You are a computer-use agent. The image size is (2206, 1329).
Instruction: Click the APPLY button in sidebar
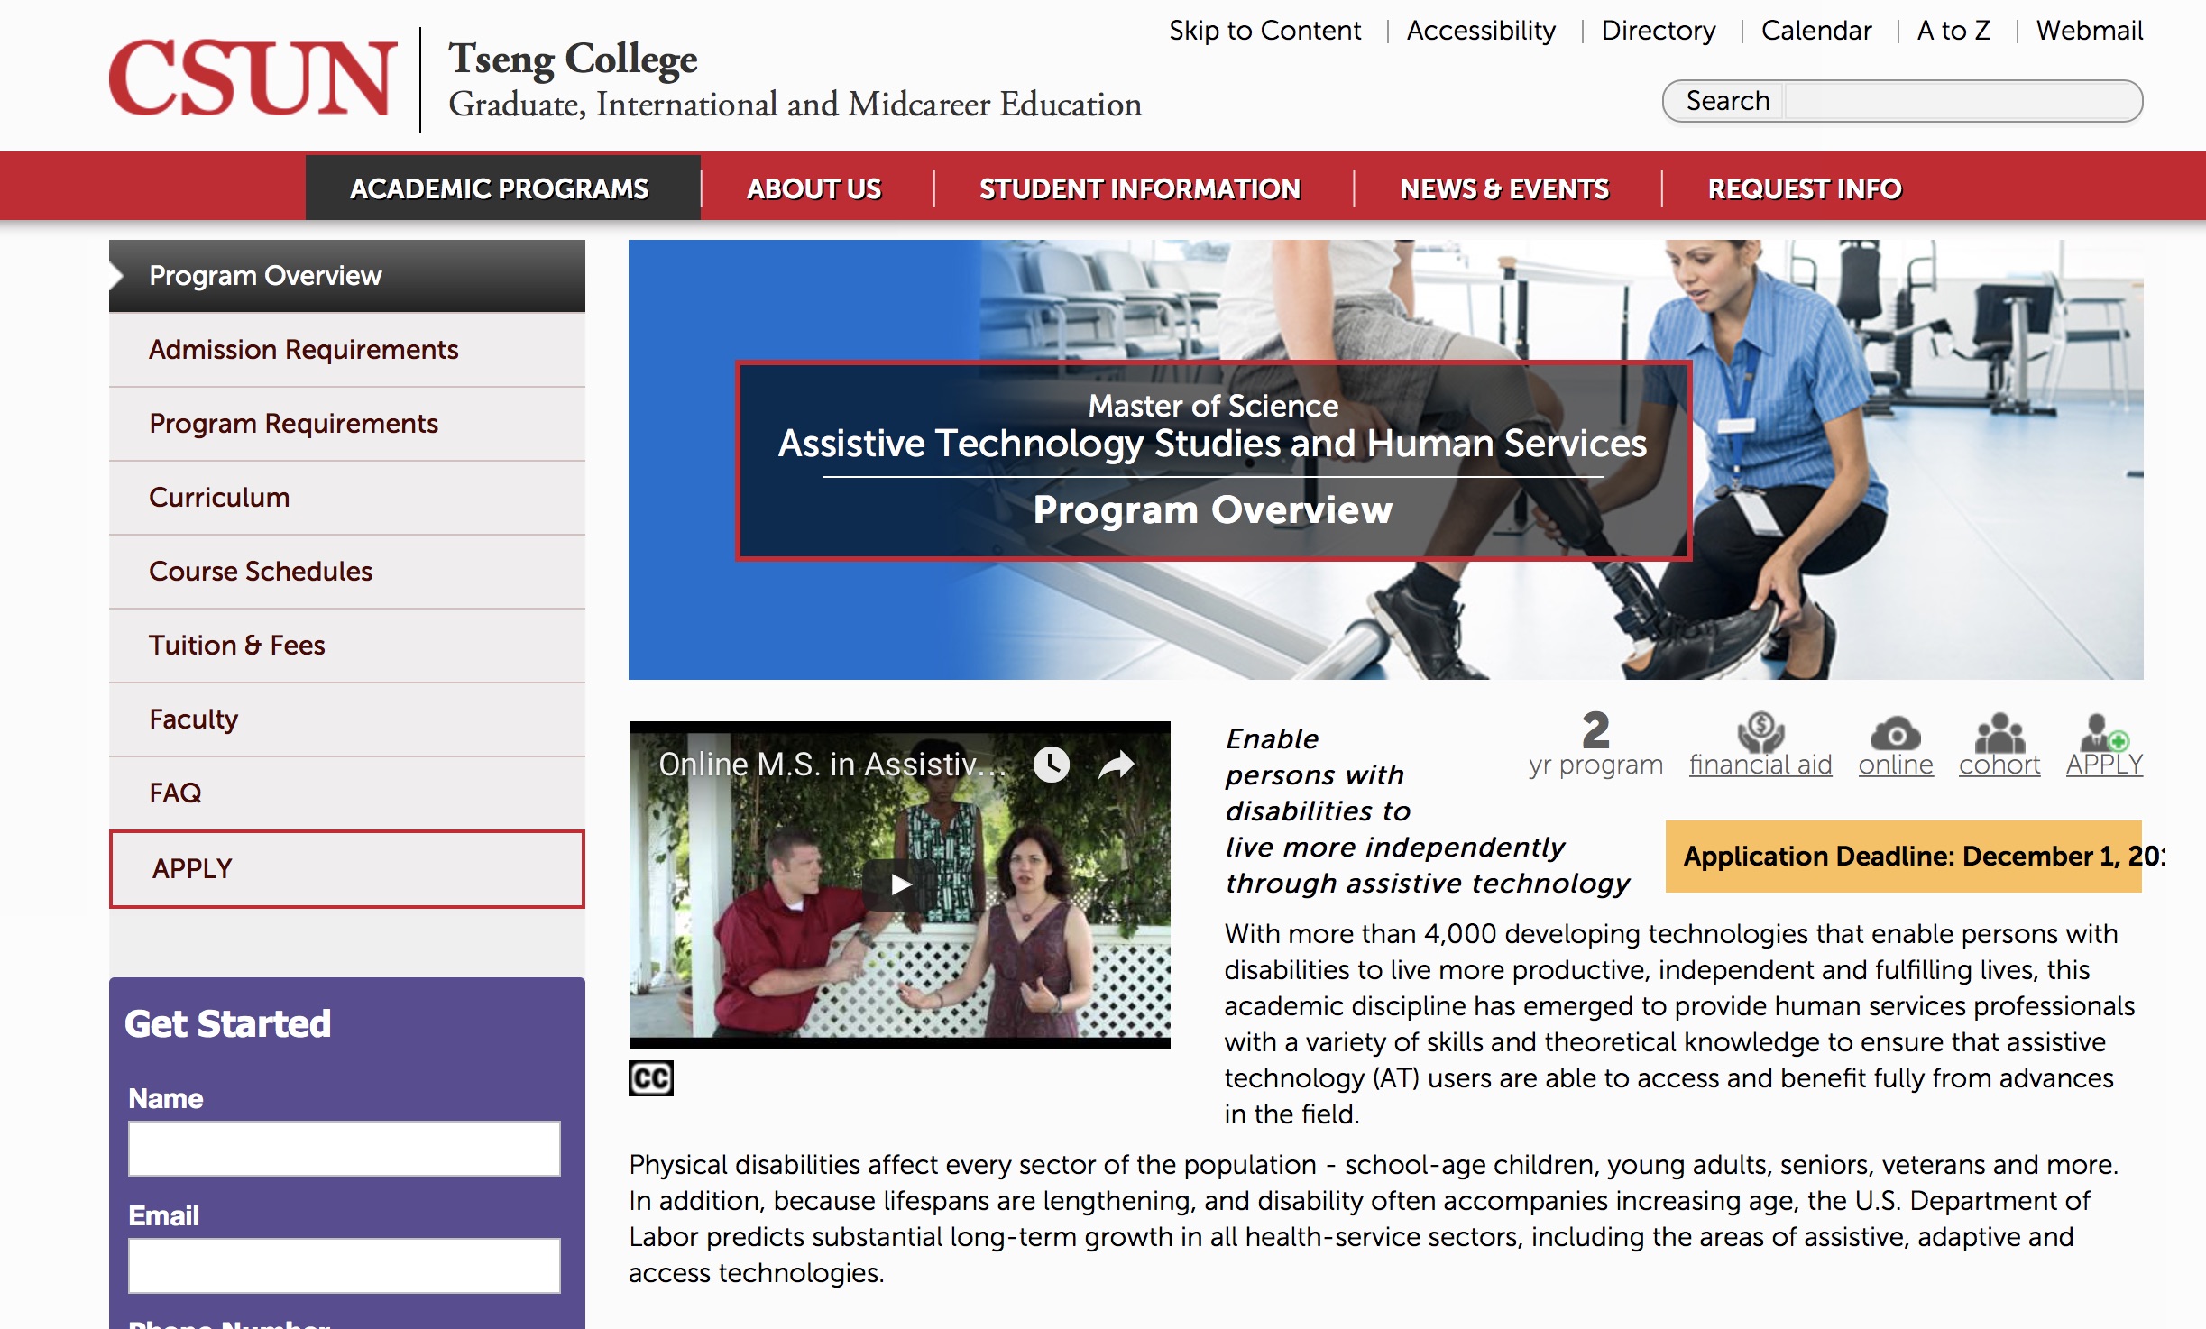pyautogui.click(x=346, y=868)
